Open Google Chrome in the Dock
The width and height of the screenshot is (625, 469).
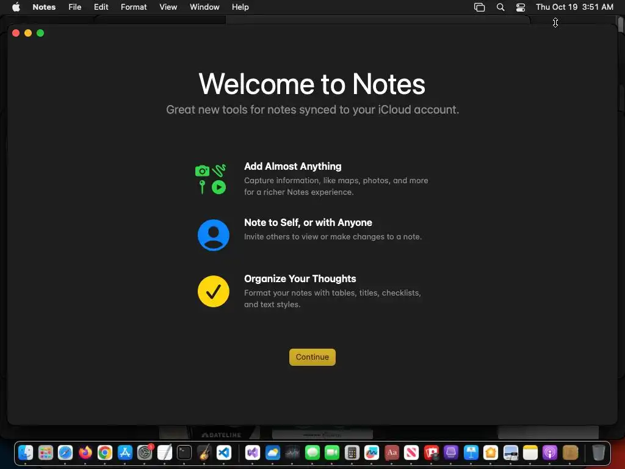105,453
